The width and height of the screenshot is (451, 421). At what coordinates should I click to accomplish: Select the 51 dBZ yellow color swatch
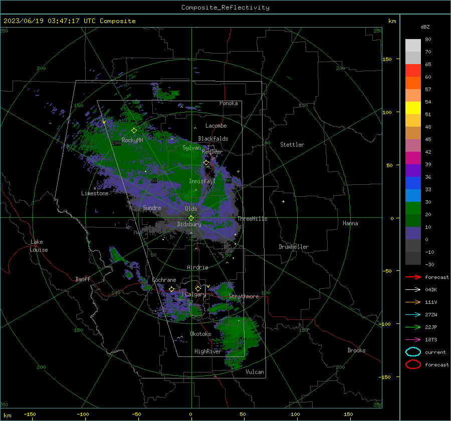click(x=413, y=108)
